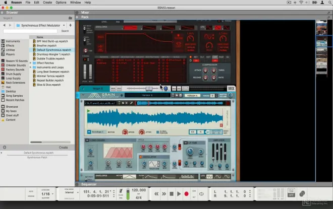The height and width of the screenshot is (209, 333).
Task: Toggle the Loop button in transport
Action: [x=201, y=194]
